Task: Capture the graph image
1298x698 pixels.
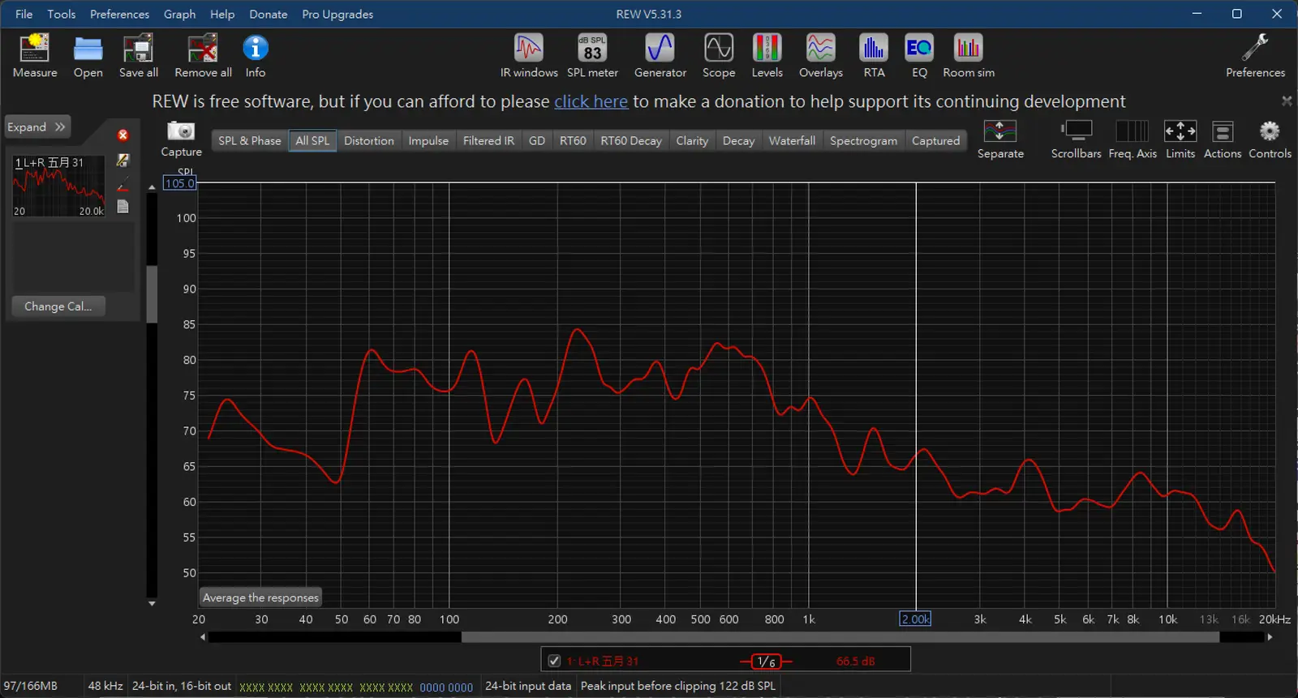Action: point(181,139)
